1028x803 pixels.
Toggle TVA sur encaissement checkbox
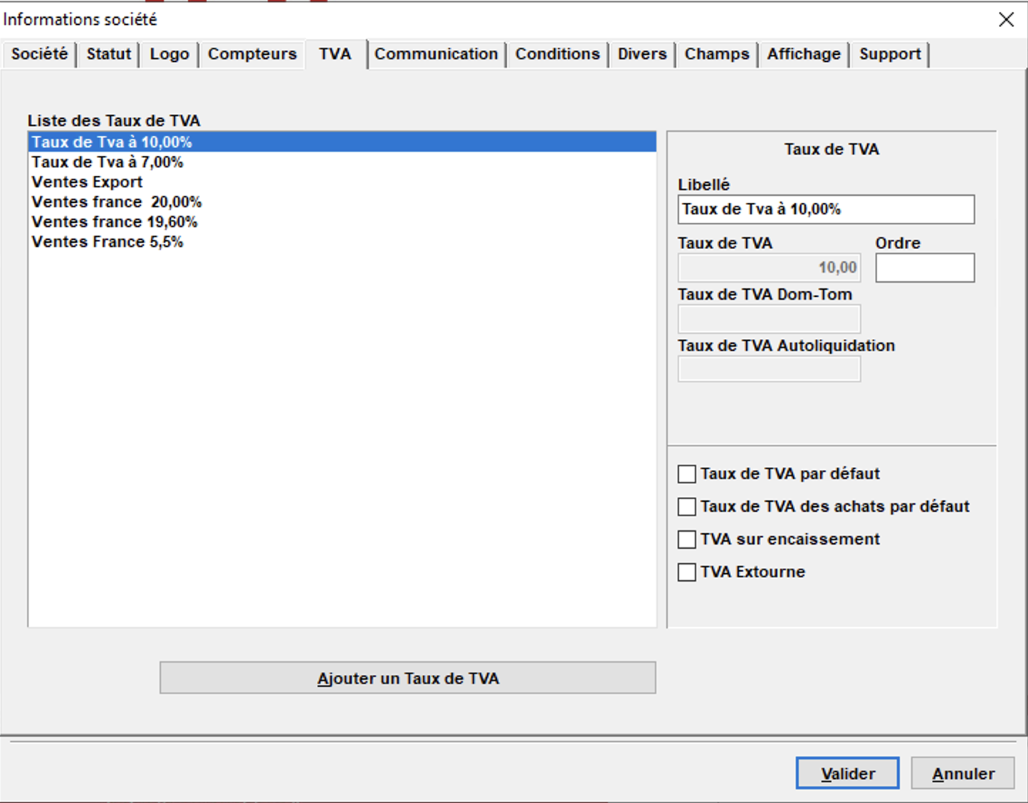tap(687, 540)
